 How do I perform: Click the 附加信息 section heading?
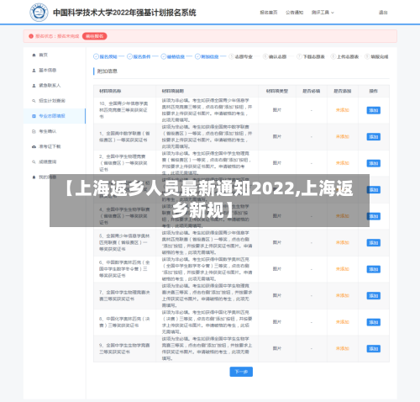click(108, 71)
